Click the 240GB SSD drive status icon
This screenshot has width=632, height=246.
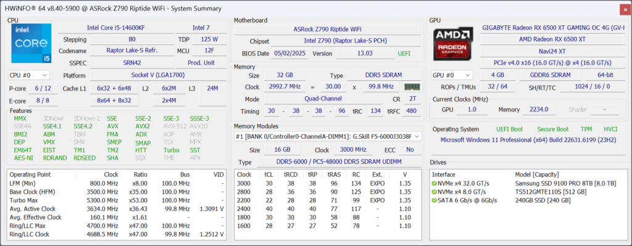click(x=434, y=200)
